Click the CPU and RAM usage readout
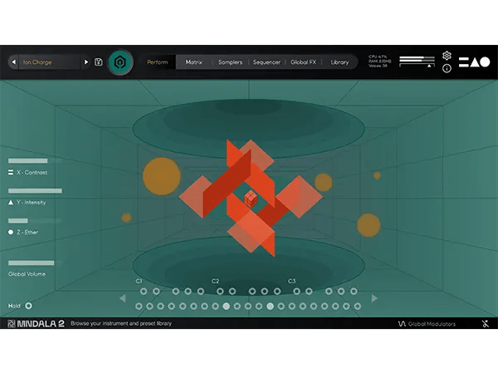 [379, 61]
